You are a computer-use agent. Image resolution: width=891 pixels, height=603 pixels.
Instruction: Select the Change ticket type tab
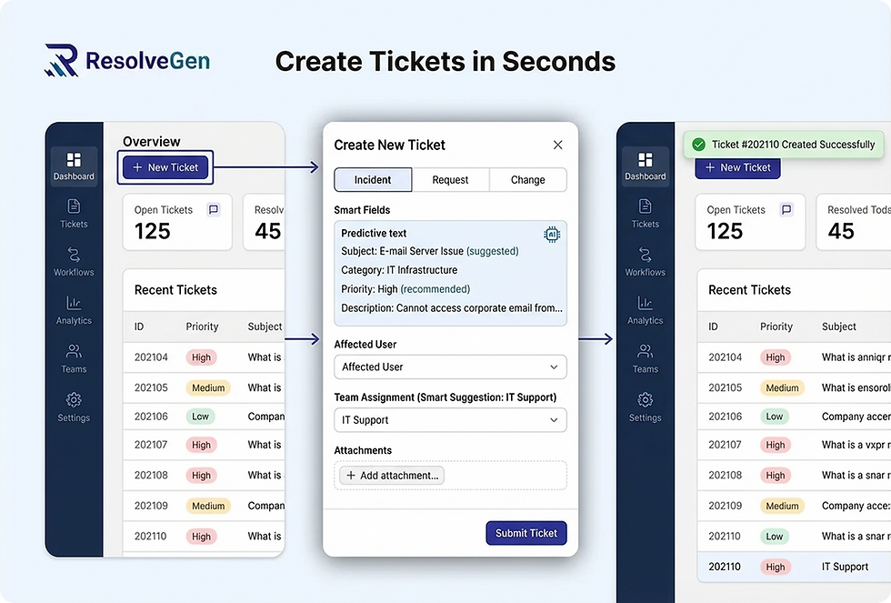tap(528, 179)
